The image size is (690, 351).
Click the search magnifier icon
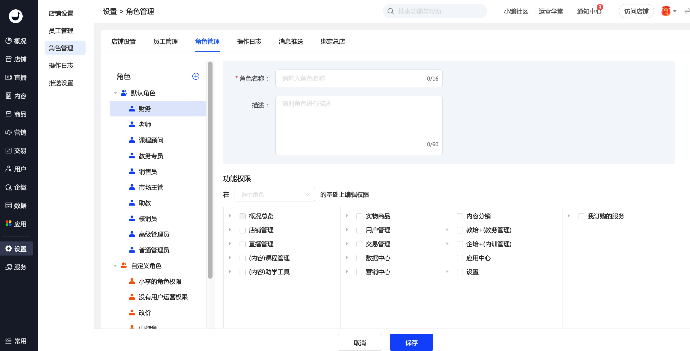click(391, 11)
